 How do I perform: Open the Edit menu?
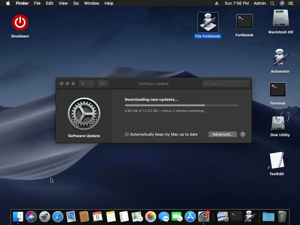50,3
